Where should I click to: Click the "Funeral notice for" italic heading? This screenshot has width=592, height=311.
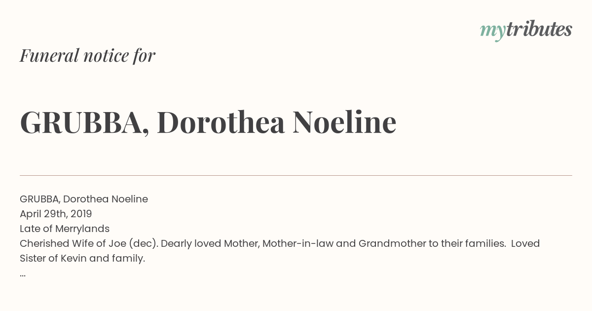(x=87, y=56)
